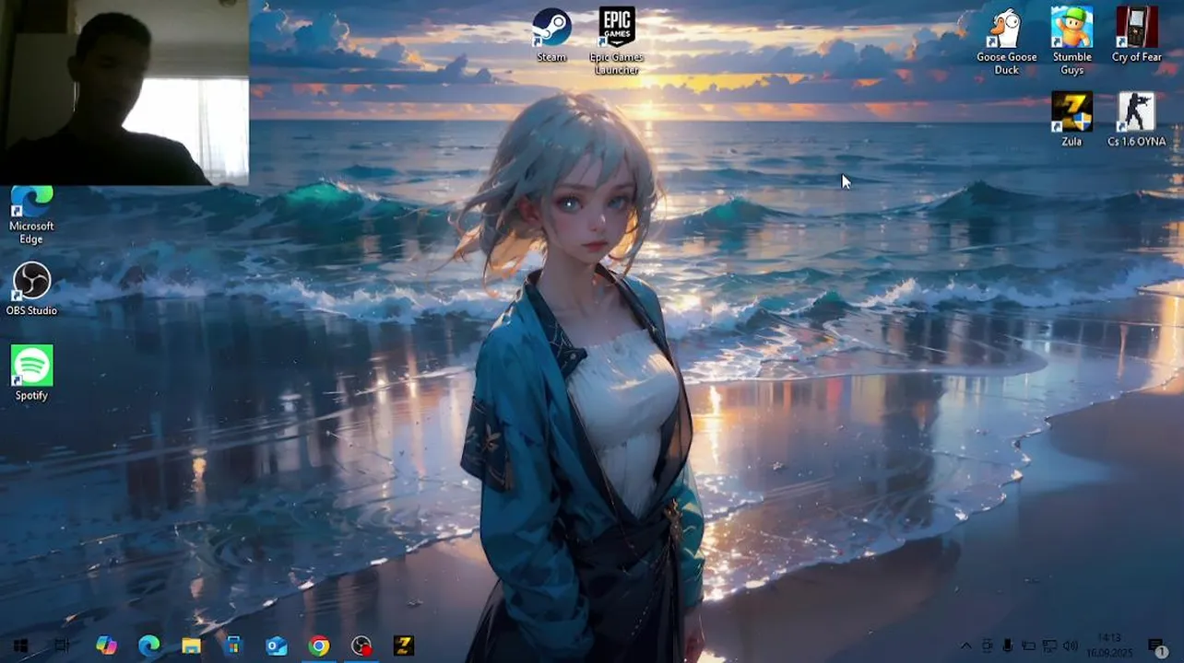
Task: Click the webcam overlay thumbnail
Action: pyautogui.click(x=124, y=92)
